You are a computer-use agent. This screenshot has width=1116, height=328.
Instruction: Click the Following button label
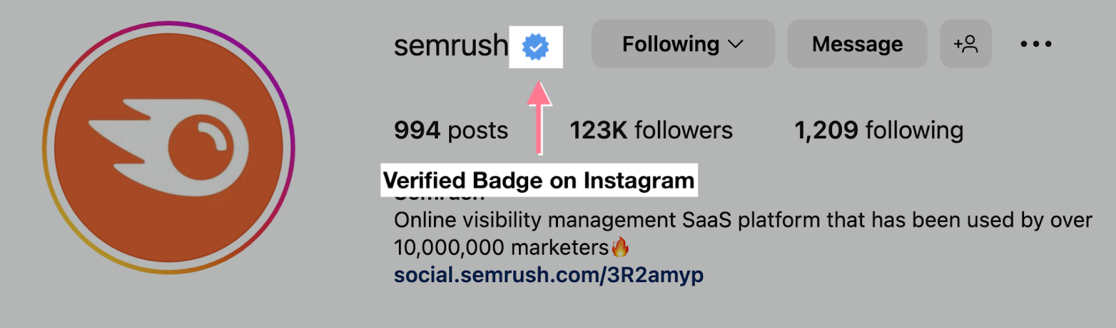(x=670, y=44)
